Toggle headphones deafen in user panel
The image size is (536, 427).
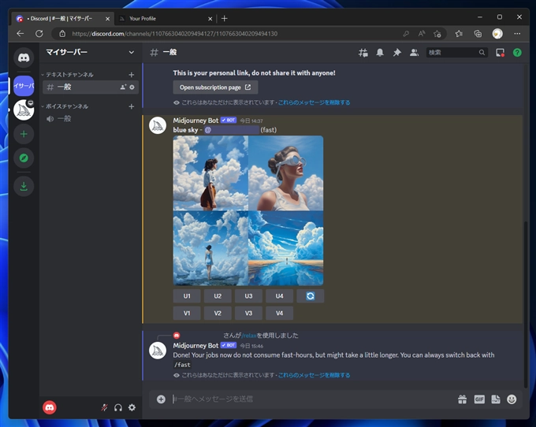(x=118, y=407)
